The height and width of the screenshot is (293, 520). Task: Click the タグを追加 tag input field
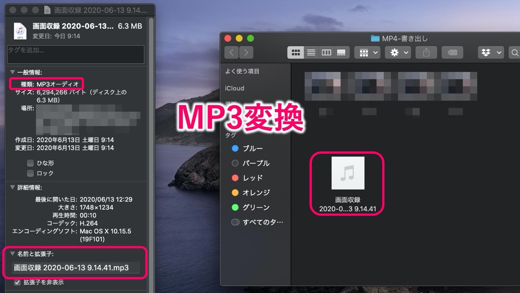pos(76,54)
